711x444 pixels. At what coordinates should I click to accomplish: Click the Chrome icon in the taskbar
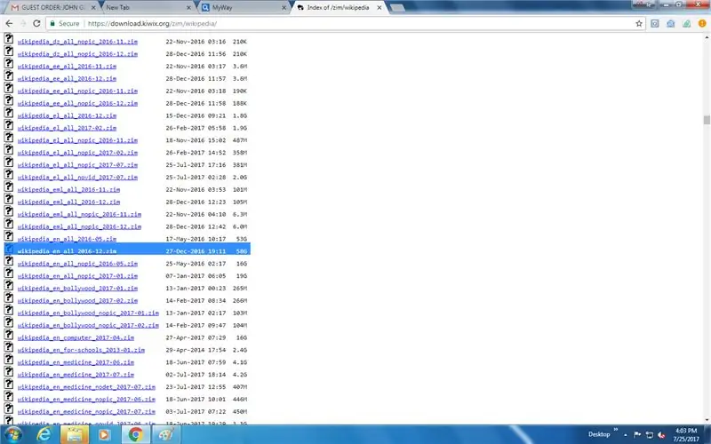coord(135,434)
